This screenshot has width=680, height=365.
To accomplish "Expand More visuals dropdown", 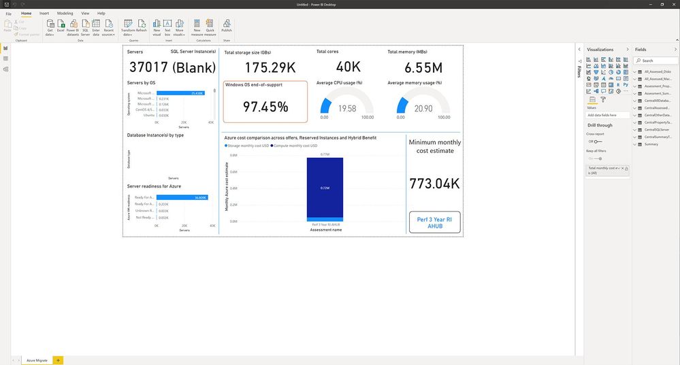I will click(179, 27).
